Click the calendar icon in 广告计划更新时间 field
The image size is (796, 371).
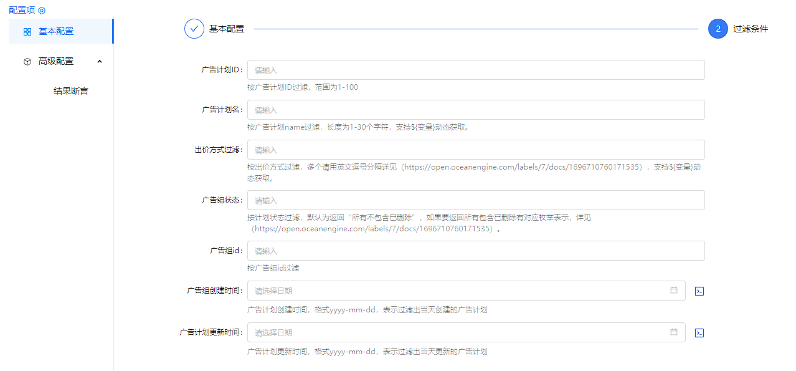673,332
